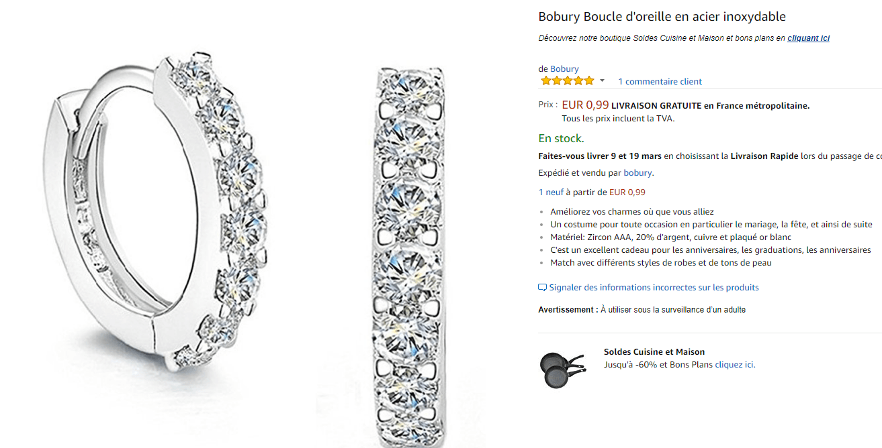Screen dimensions: 882x448
Task: Click 'cliquez ici' next to Bons Plans
Action: click(734, 364)
